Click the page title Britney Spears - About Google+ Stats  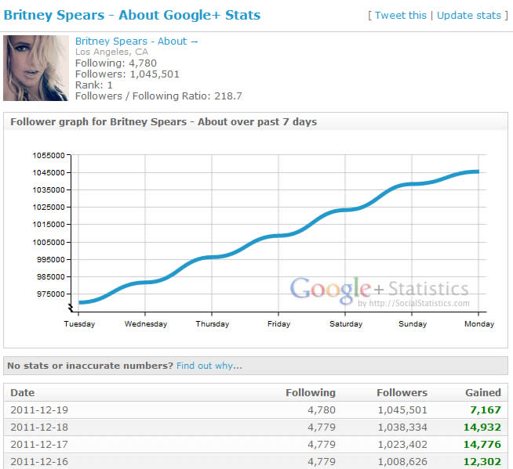132,15
